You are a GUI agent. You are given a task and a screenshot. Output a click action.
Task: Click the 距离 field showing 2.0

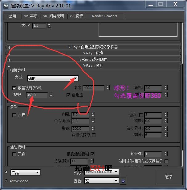(153, 88)
